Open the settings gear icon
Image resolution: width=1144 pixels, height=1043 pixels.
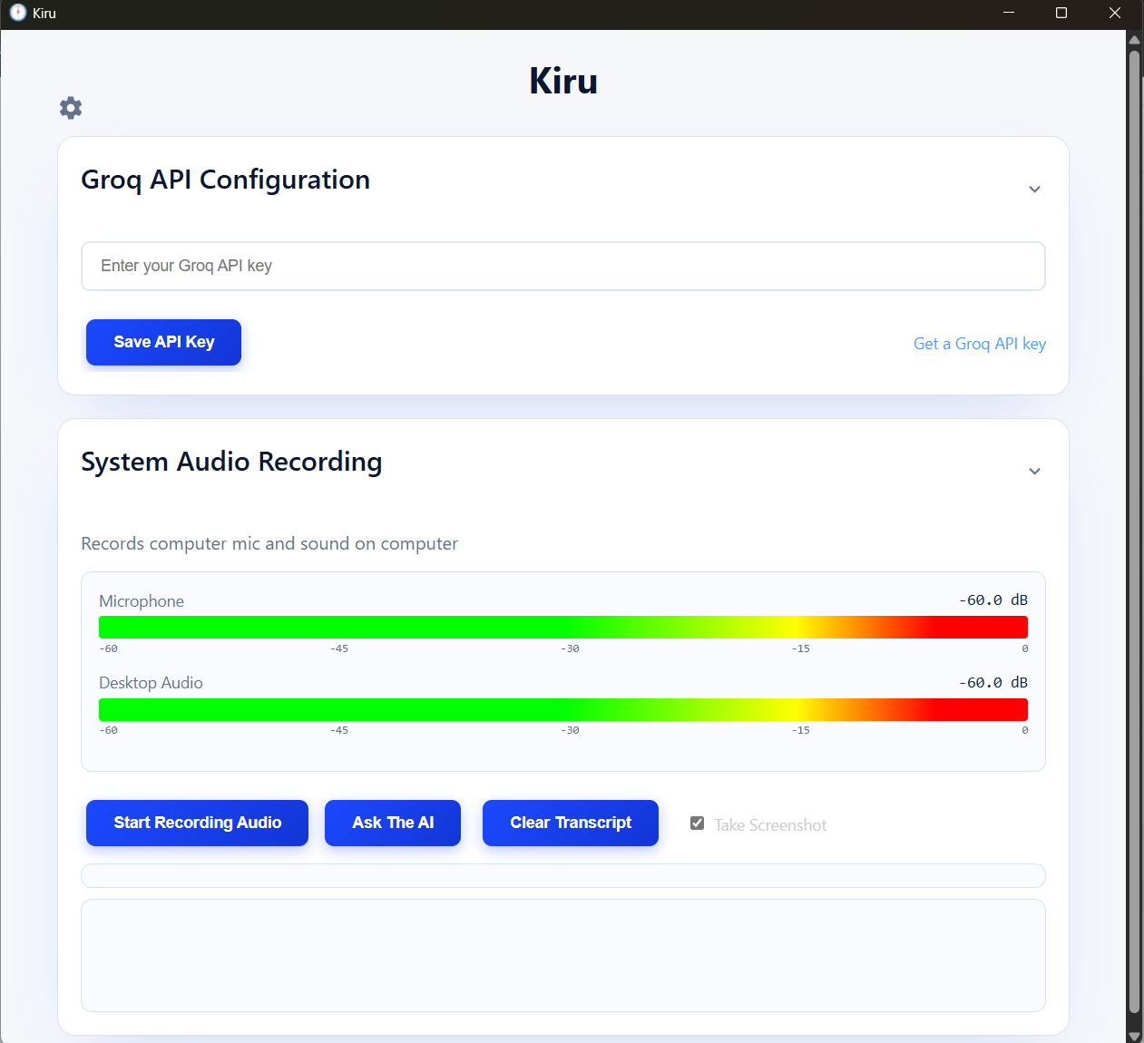[x=71, y=108]
